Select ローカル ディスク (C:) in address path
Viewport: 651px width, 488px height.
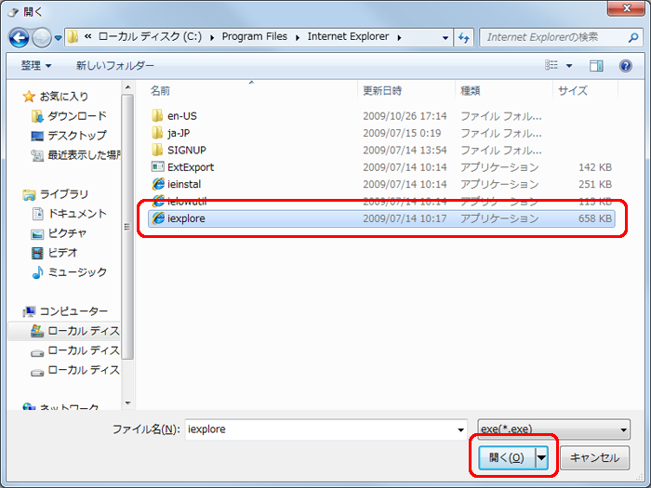(150, 36)
